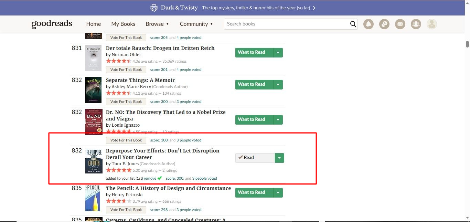Open the top mystery thriller banner link

pyautogui.click(x=256, y=8)
